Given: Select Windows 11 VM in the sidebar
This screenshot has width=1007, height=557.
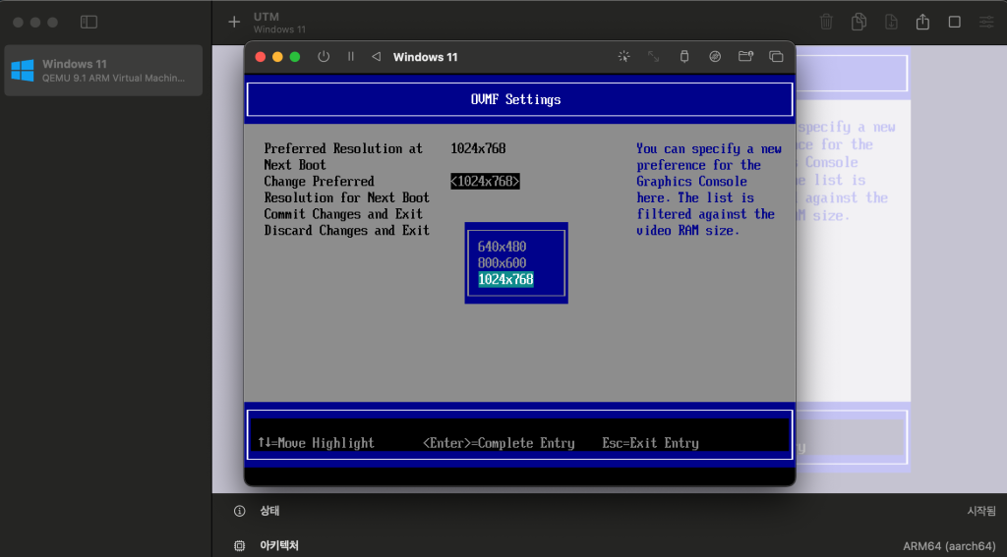Looking at the screenshot, I should pos(103,71).
